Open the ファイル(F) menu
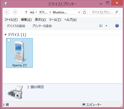Image resolution: width=124 pixels, height=109 pixels. click(x=11, y=20)
